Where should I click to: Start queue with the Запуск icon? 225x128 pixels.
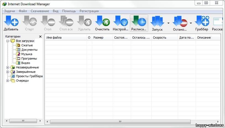coord(157,22)
